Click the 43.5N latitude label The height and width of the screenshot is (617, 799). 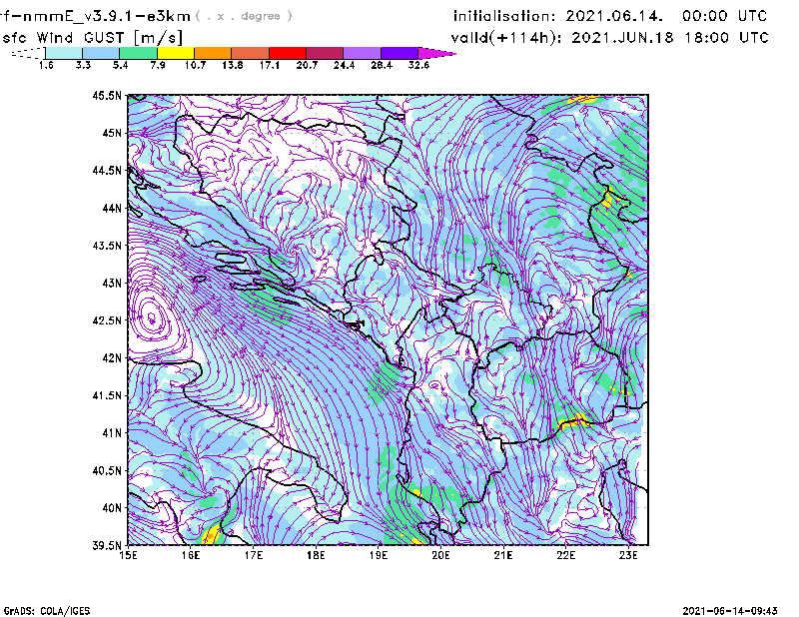point(107,245)
